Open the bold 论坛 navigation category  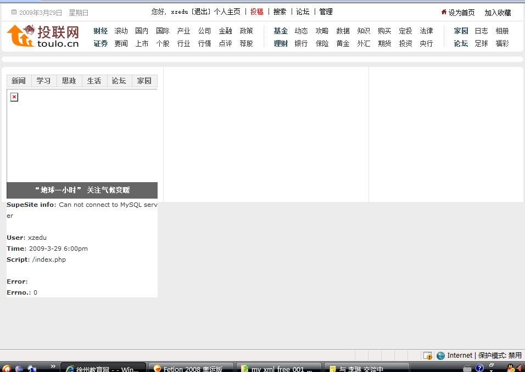[x=461, y=43]
